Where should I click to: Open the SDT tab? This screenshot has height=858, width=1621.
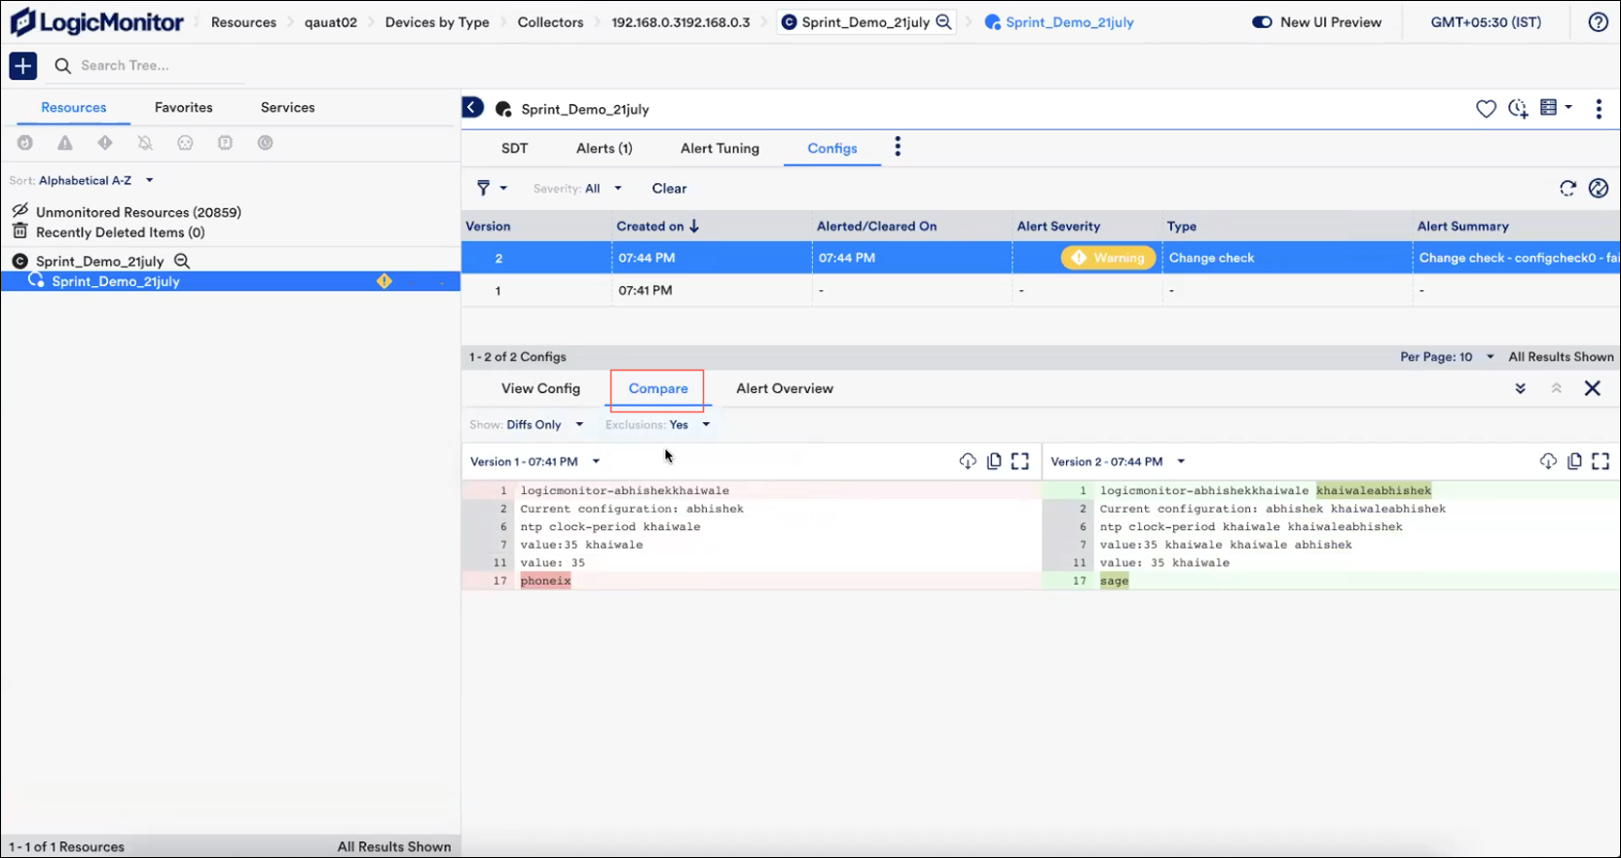point(514,148)
